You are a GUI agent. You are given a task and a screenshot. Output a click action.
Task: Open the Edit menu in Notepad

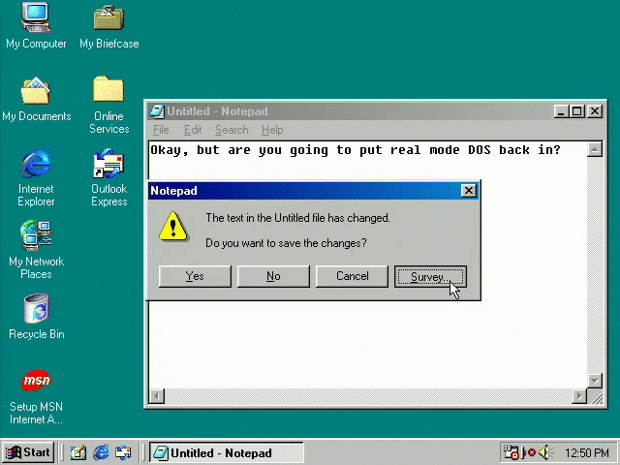[193, 130]
